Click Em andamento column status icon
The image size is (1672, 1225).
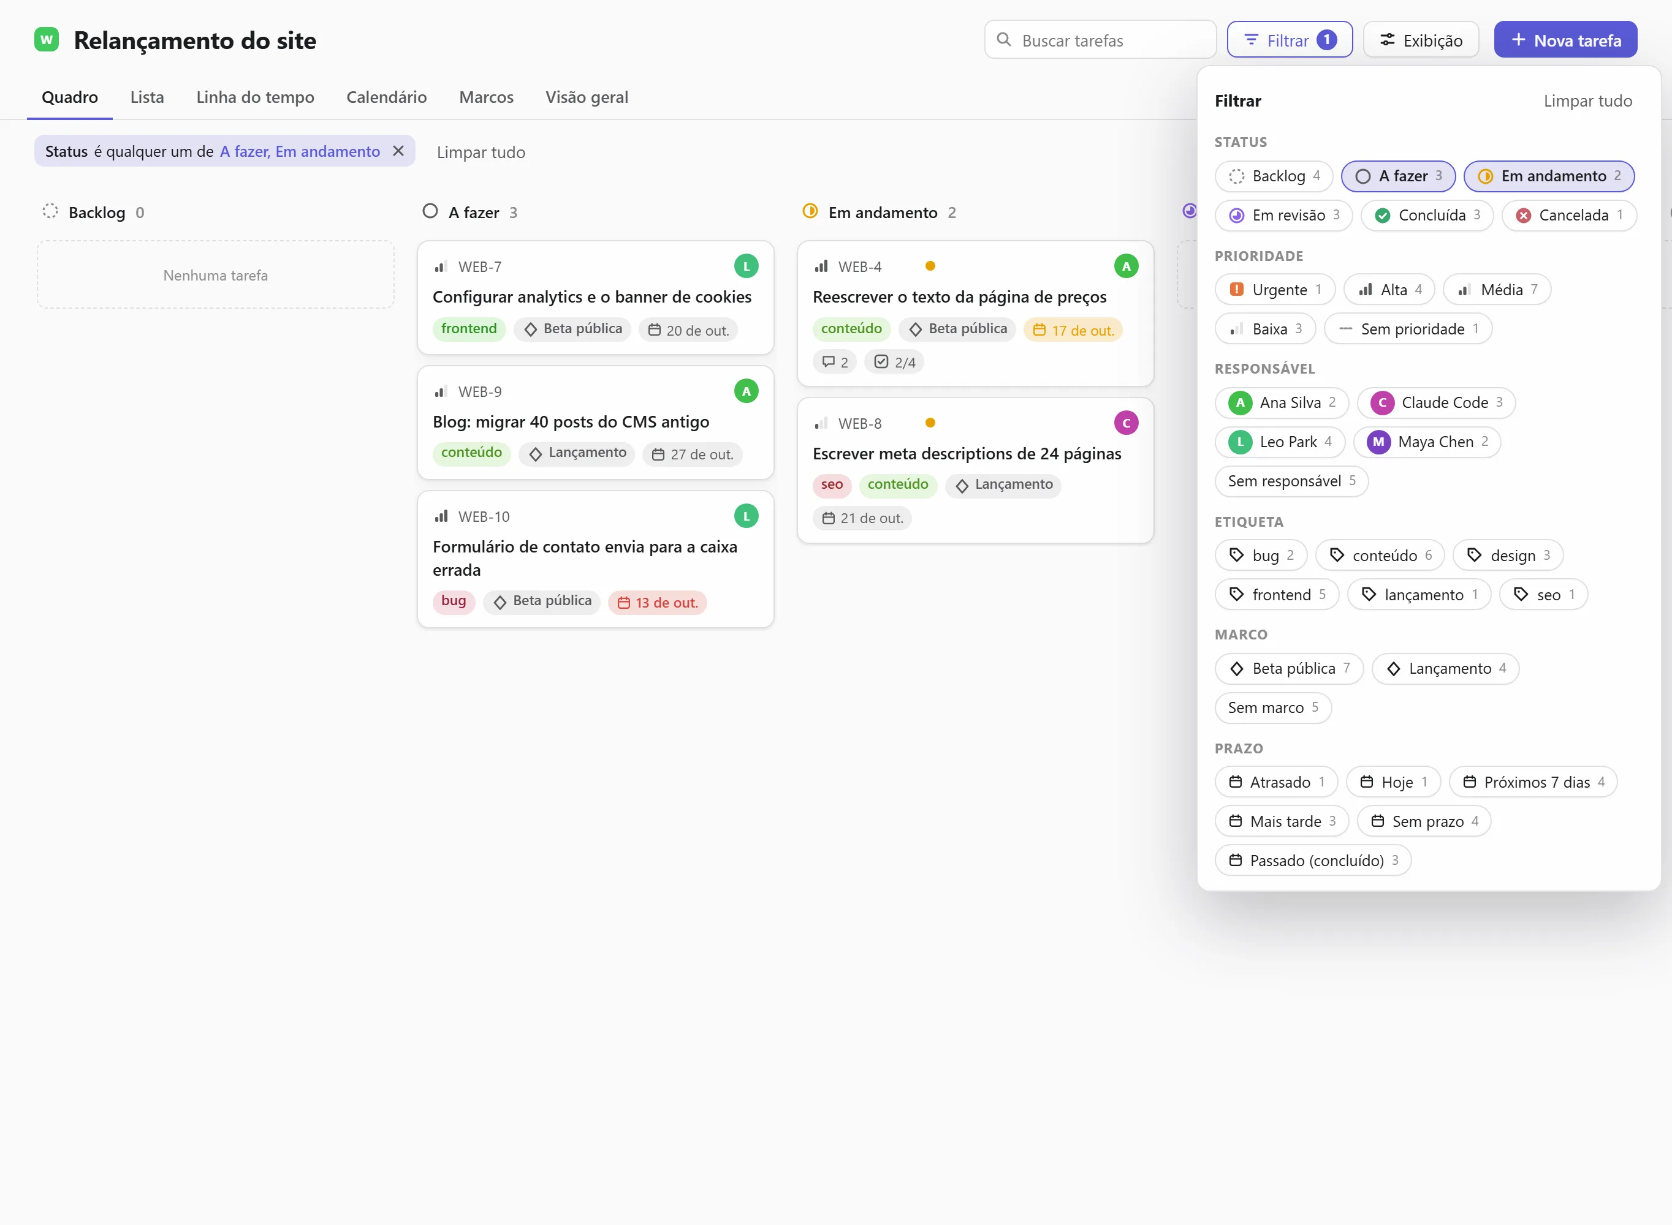[810, 211]
